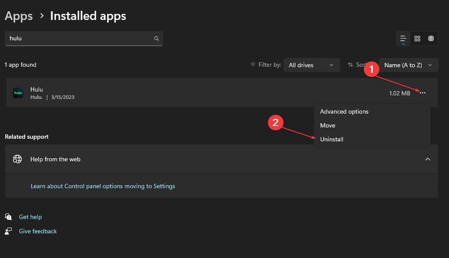Click the globe help icon

point(17,159)
